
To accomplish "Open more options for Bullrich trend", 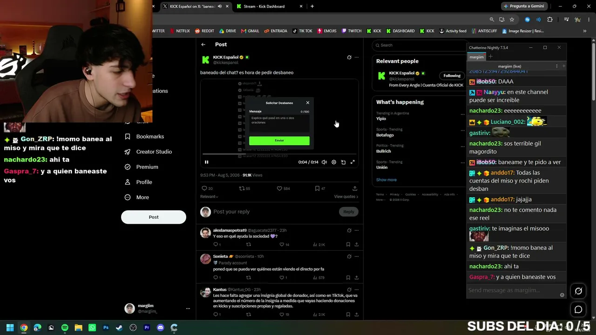I will [x=462, y=147].
